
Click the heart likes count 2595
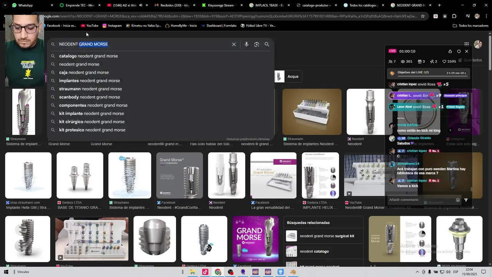[449, 62]
